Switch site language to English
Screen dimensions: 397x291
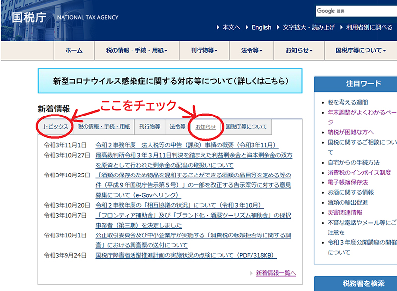click(261, 27)
